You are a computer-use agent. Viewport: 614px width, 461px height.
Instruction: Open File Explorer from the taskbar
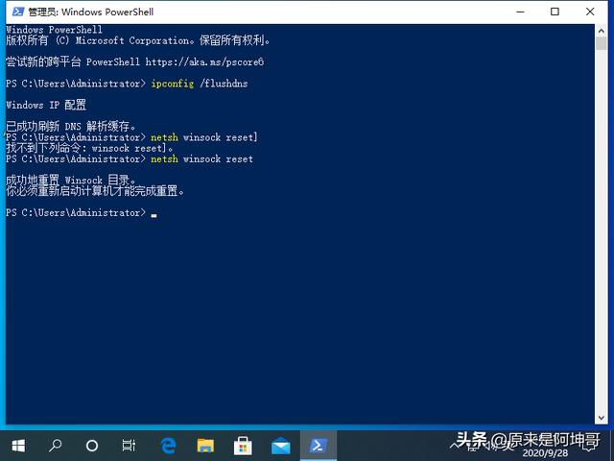point(205,446)
